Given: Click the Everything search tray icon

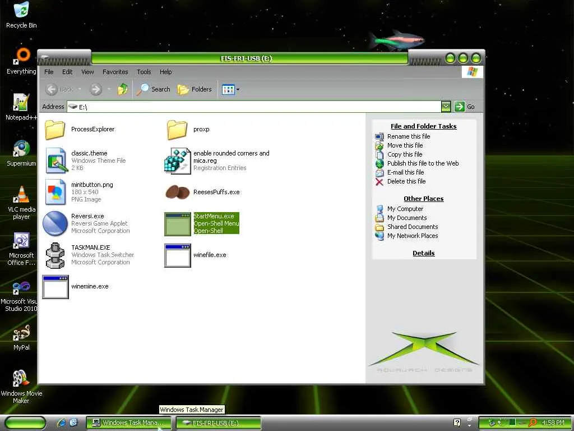Looking at the screenshot, I should pyautogui.click(x=533, y=423).
